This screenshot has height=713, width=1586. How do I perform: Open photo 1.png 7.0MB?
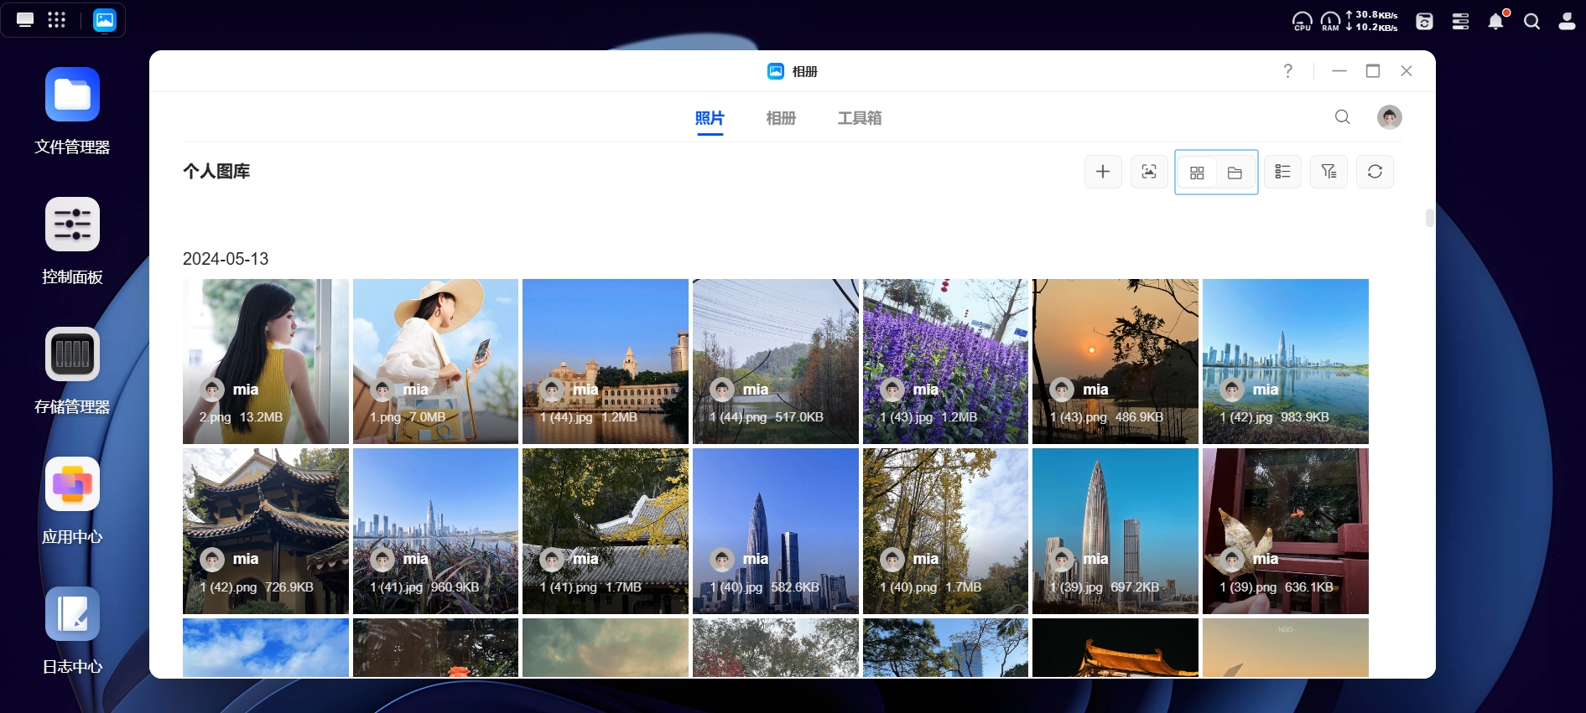pos(435,361)
